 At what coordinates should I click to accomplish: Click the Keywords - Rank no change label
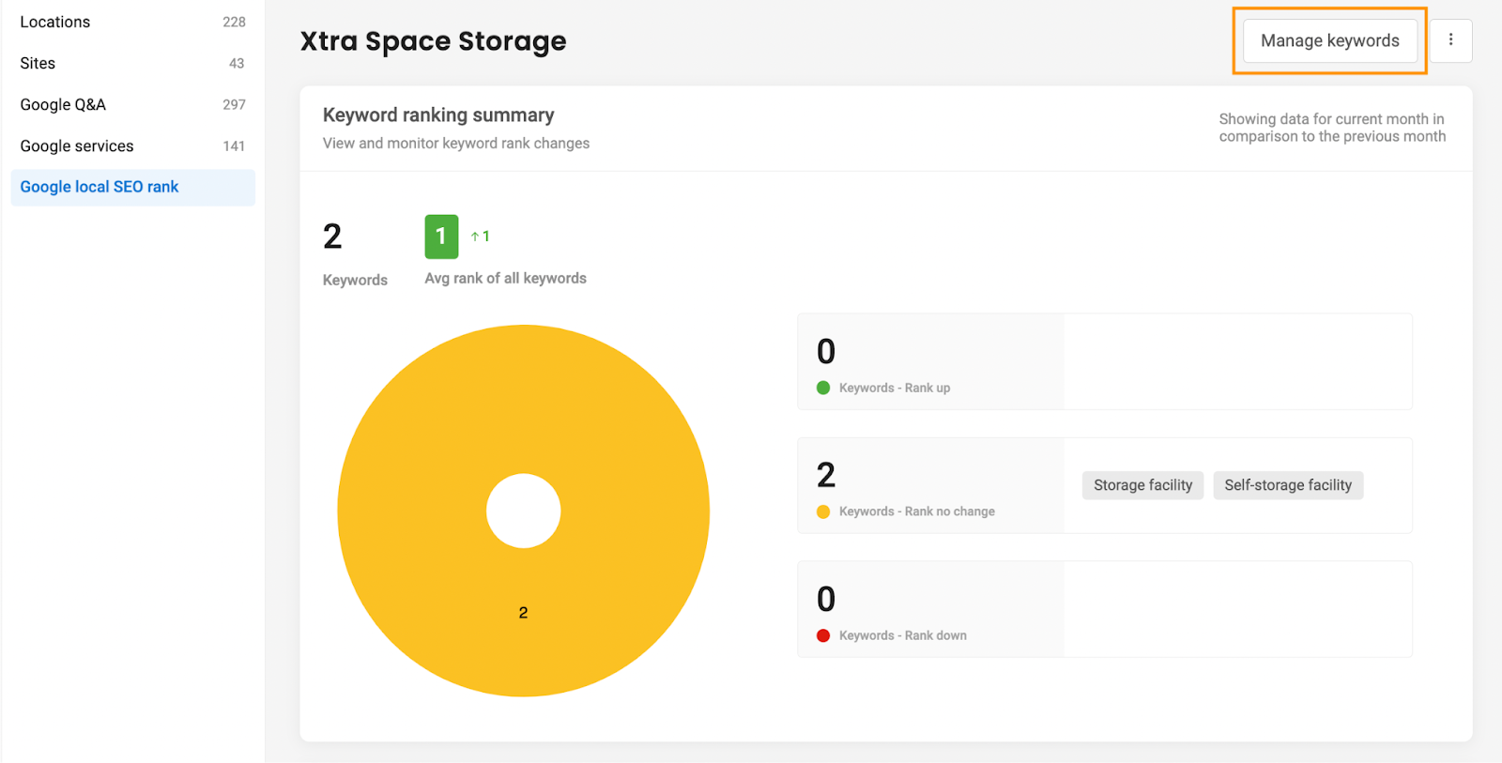pyautogui.click(x=917, y=511)
